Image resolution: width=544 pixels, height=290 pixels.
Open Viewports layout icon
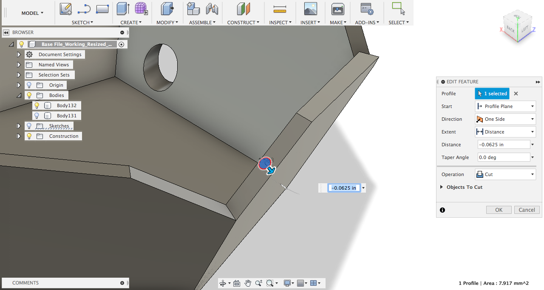(x=314, y=283)
